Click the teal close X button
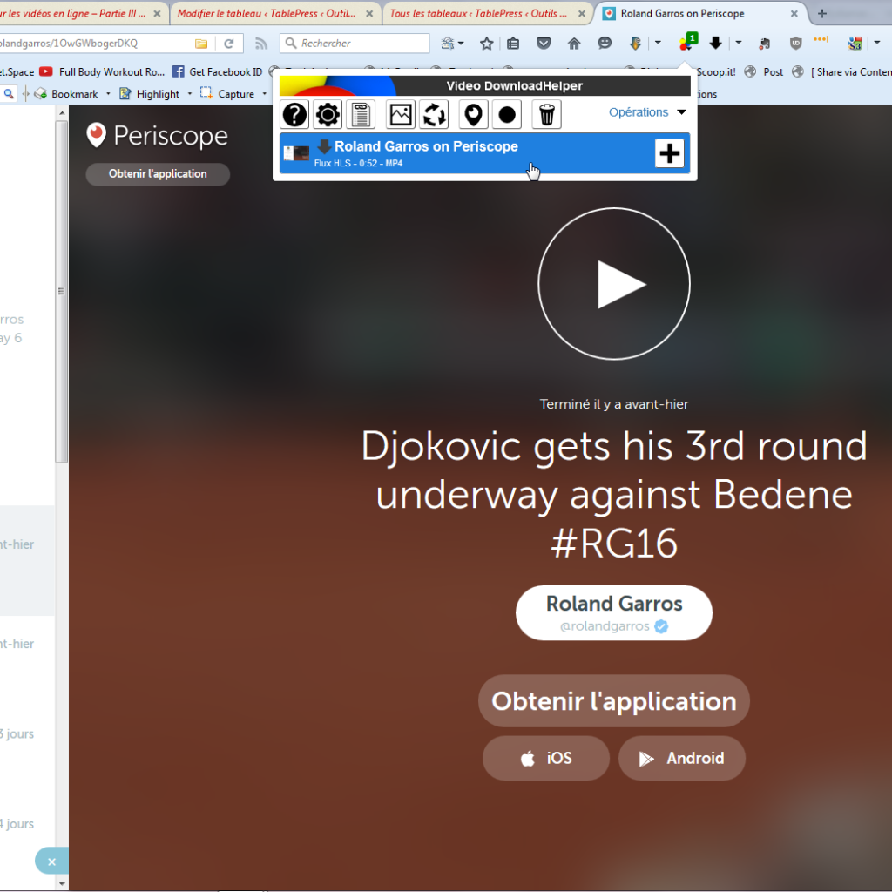The image size is (892, 892). [x=51, y=862]
